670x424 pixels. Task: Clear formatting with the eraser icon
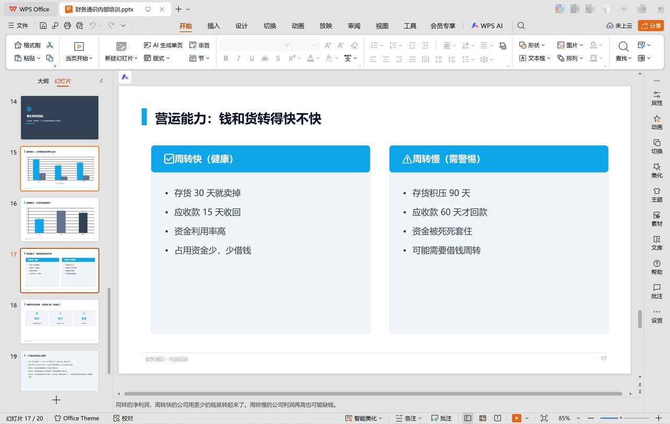tap(354, 45)
